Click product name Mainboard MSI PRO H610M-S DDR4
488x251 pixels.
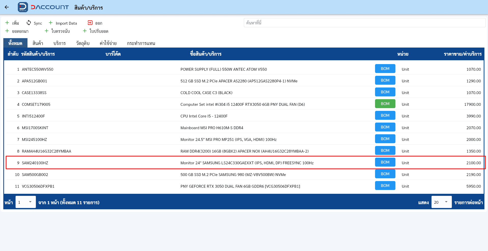[212, 128]
